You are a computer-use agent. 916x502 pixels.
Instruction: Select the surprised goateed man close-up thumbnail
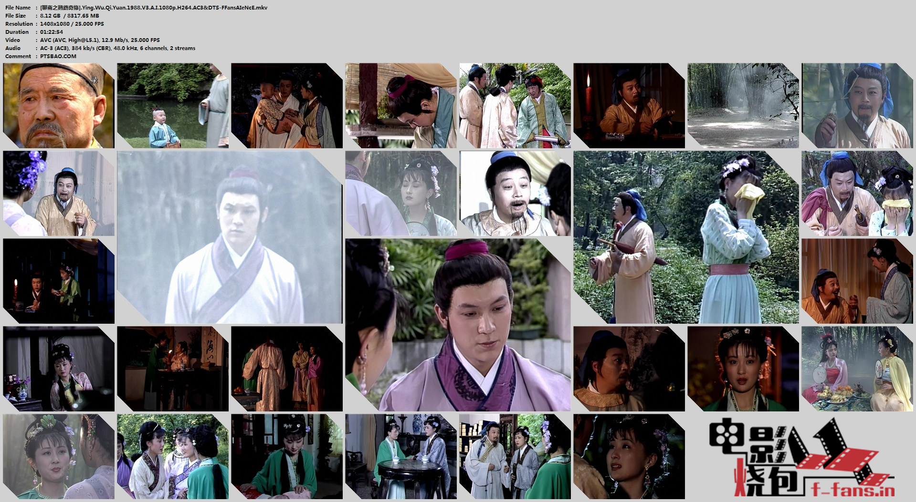[x=515, y=193]
